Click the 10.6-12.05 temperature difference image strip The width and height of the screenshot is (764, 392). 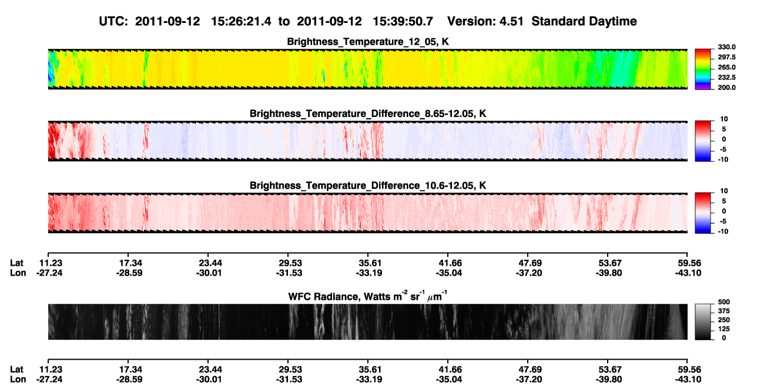coord(367,213)
